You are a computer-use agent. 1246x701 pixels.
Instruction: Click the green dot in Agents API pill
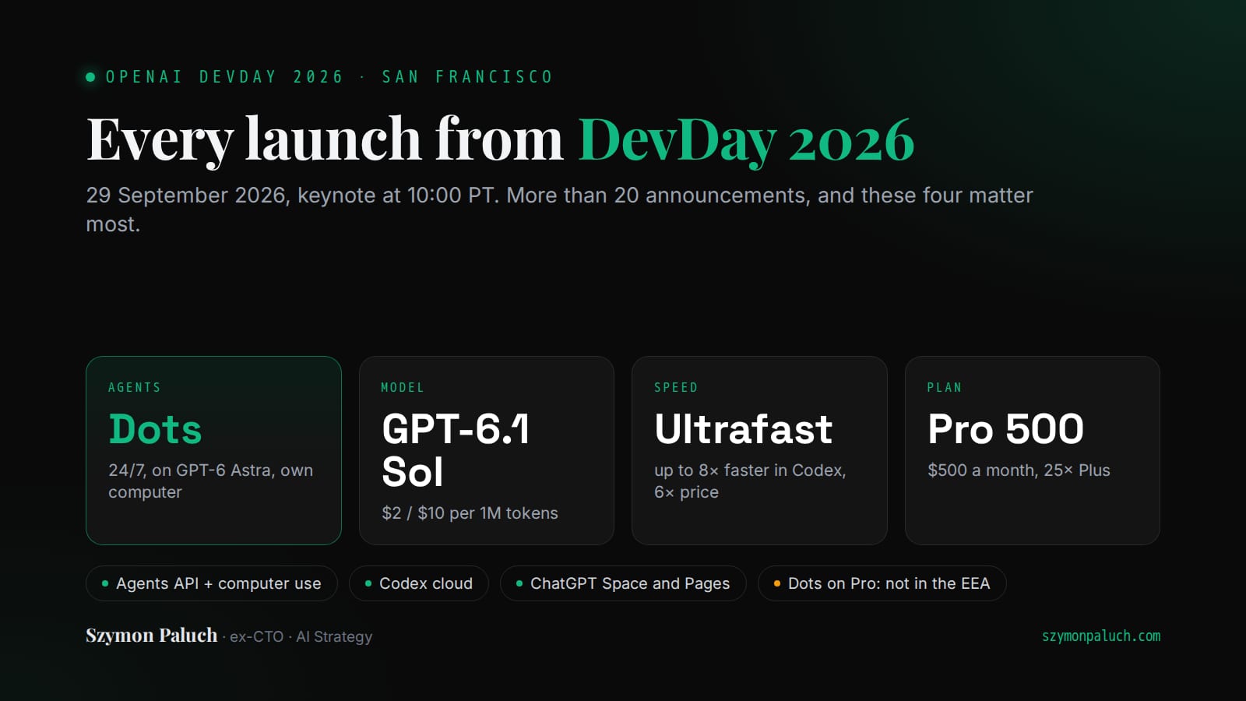point(105,583)
